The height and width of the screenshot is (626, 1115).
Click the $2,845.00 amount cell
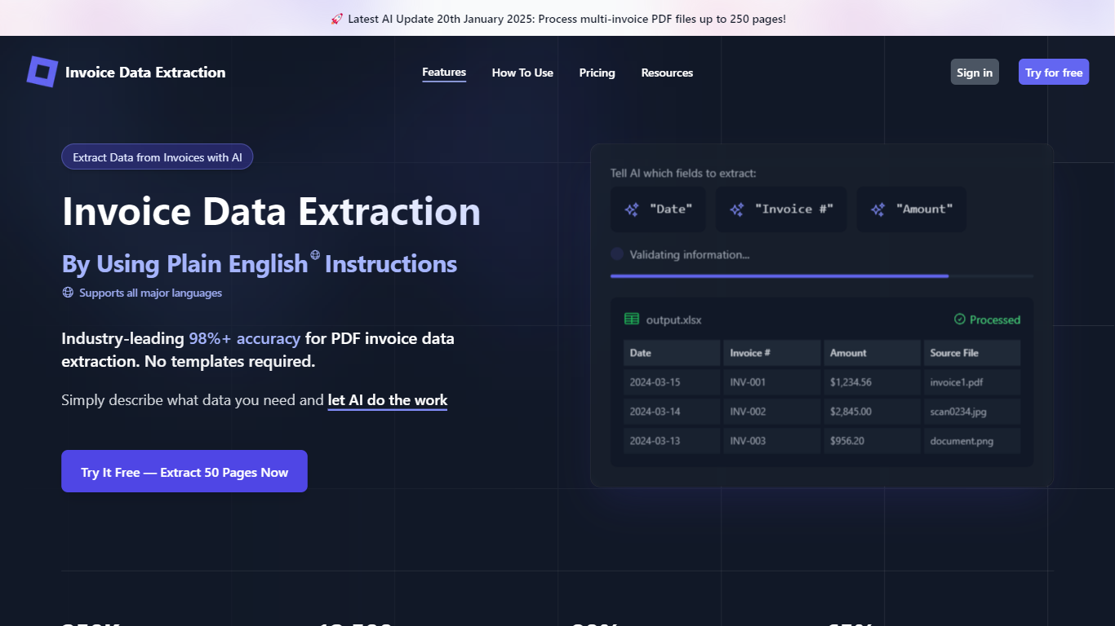(872, 412)
